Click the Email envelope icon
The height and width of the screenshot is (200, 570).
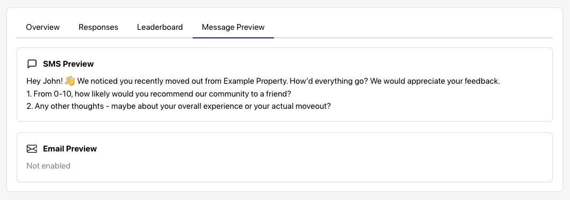tap(32, 149)
